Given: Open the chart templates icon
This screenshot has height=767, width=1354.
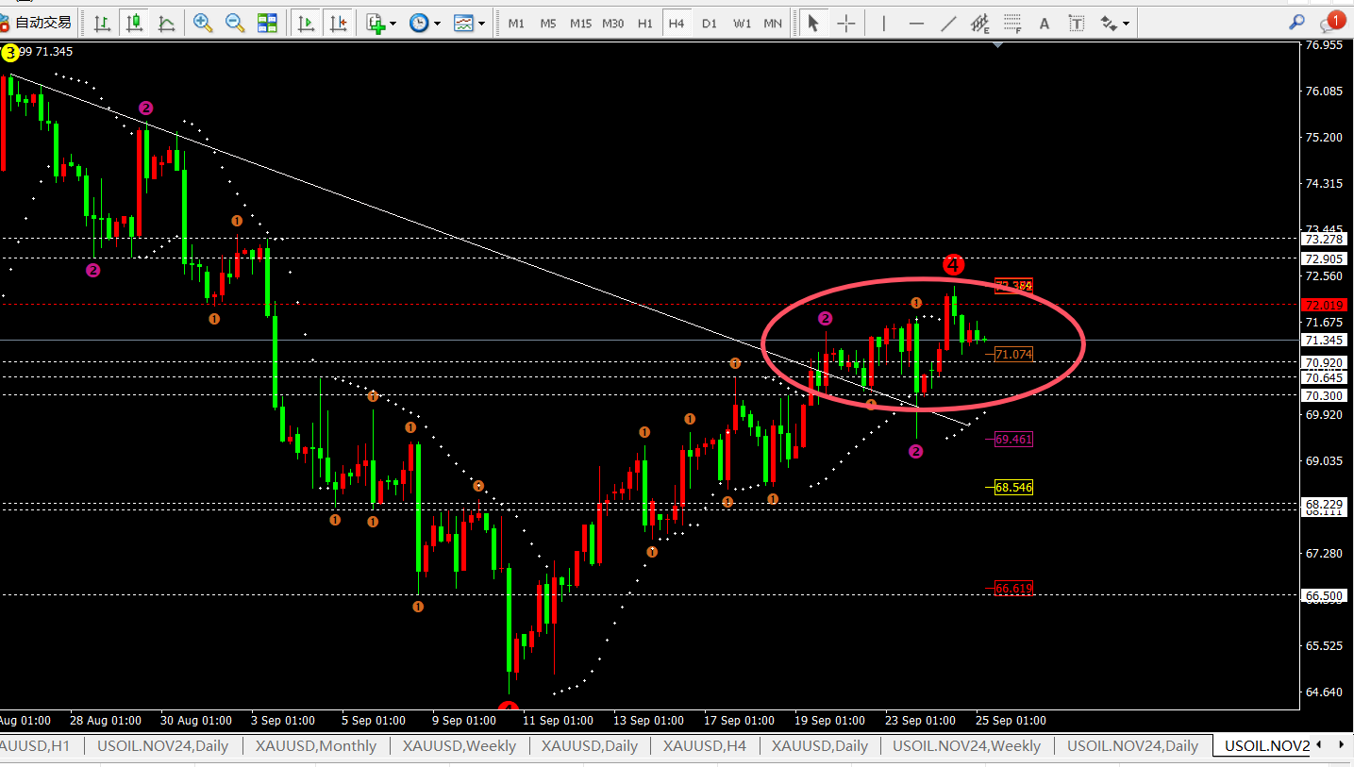Looking at the screenshot, I should pyautogui.click(x=463, y=23).
